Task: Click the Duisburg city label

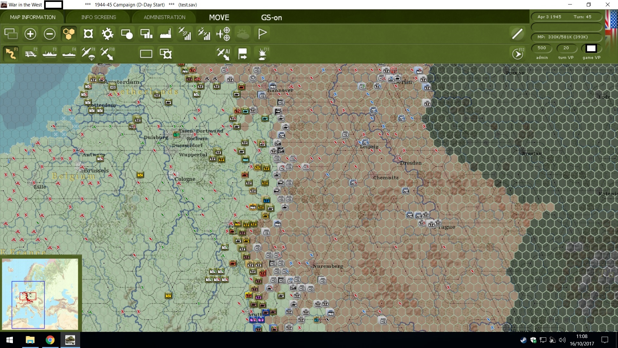Action: coord(156,137)
